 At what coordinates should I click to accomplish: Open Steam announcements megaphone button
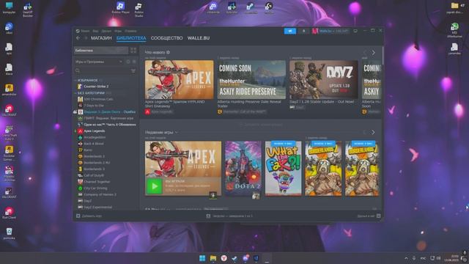click(x=290, y=31)
